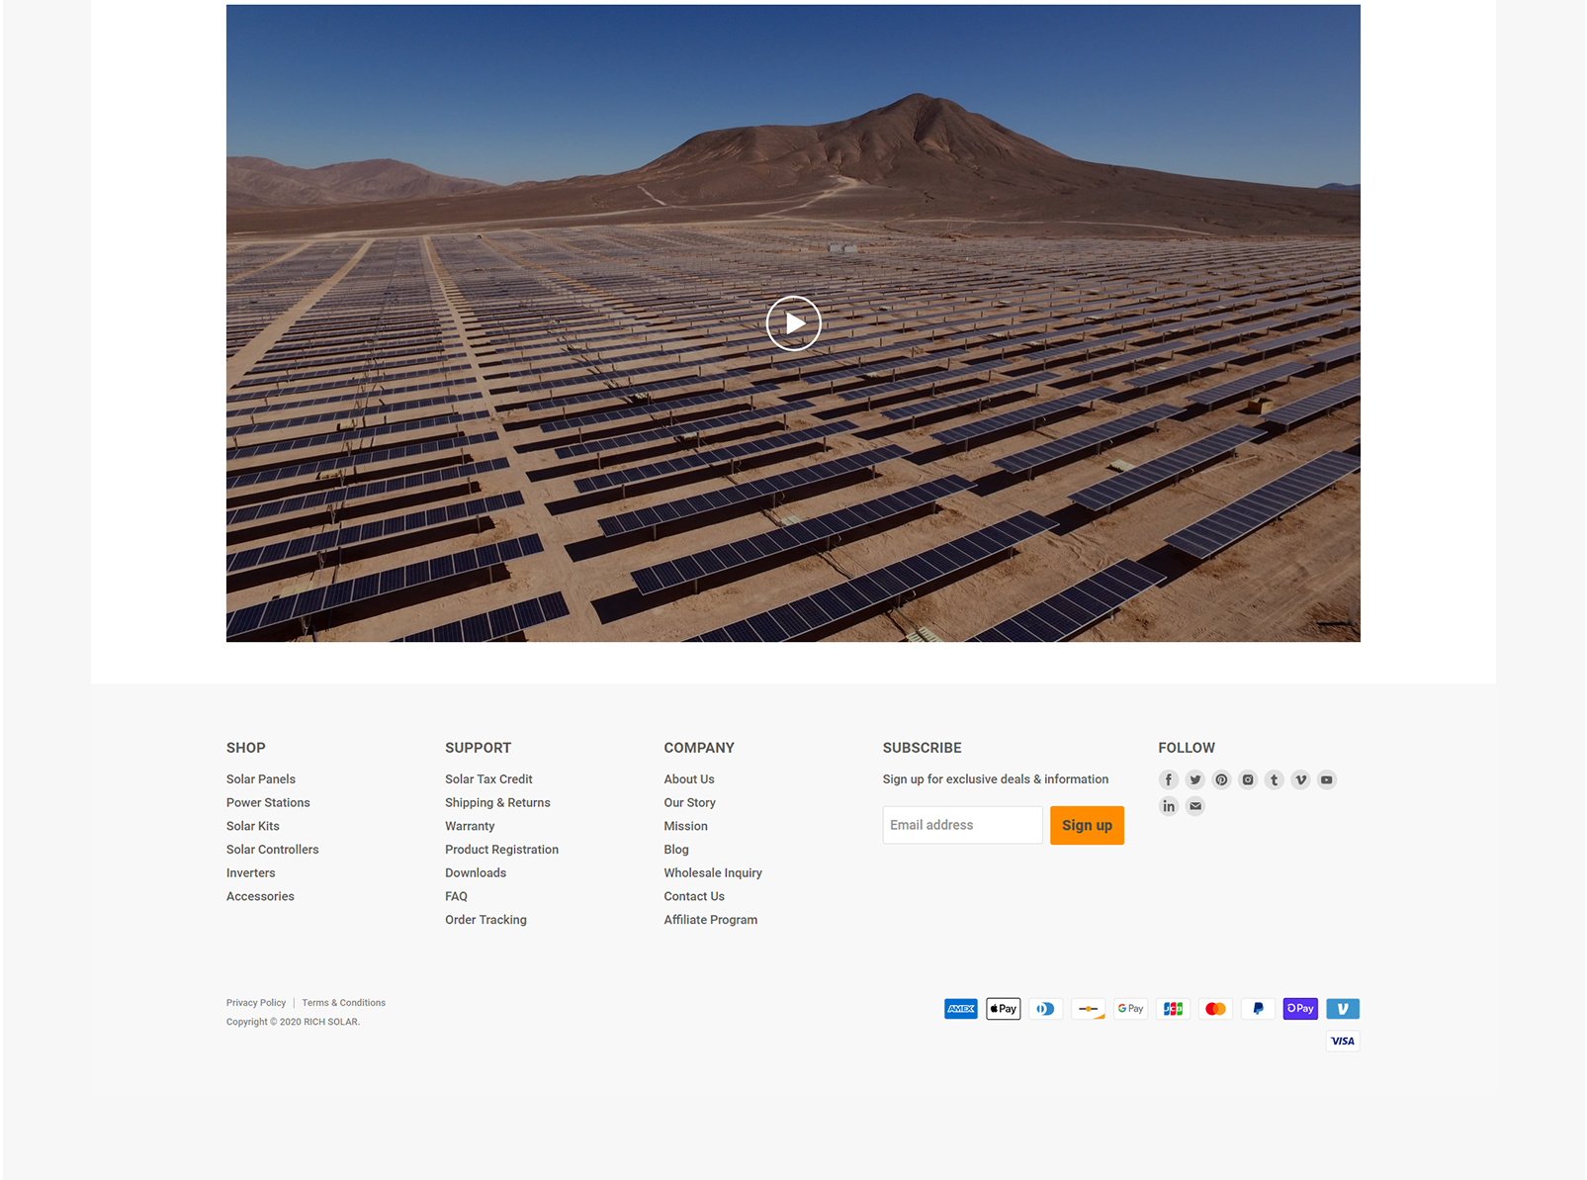Image resolution: width=1587 pixels, height=1180 pixels.
Task: Open the LinkedIn icon
Action: point(1168,806)
